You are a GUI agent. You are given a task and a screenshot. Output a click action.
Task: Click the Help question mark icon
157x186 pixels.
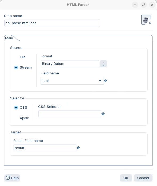click(8, 178)
